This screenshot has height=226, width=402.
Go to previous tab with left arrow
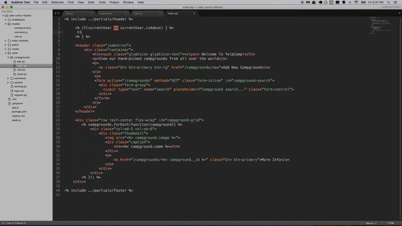pos(56,13)
